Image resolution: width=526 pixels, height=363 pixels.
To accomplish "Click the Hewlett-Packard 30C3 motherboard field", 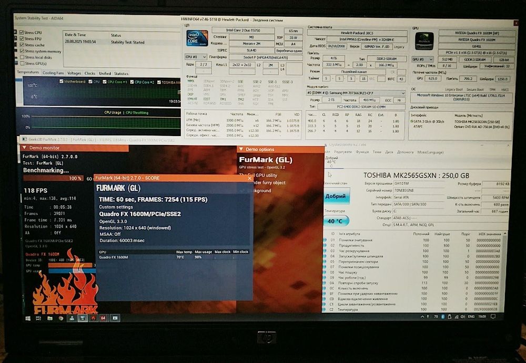I will (x=357, y=33).
